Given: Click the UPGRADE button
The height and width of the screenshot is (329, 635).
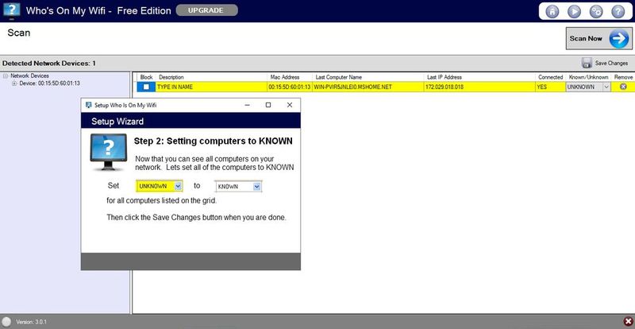Looking at the screenshot, I should point(207,10).
